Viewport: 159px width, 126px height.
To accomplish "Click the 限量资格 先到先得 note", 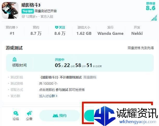I will point(141,48).
